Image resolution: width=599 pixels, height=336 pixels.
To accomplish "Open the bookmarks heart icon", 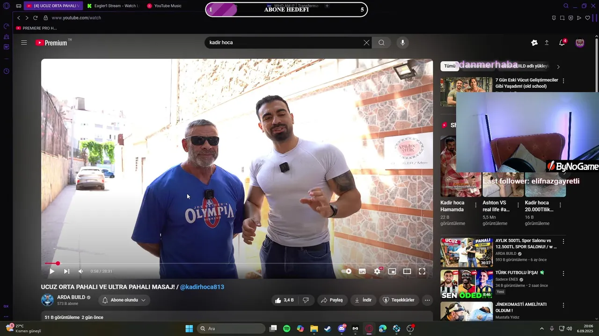I will pos(588,18).
